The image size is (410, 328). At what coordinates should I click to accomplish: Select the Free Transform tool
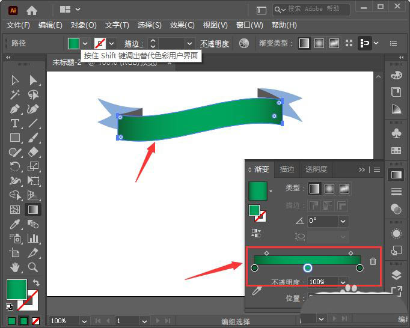coord(33,181)
